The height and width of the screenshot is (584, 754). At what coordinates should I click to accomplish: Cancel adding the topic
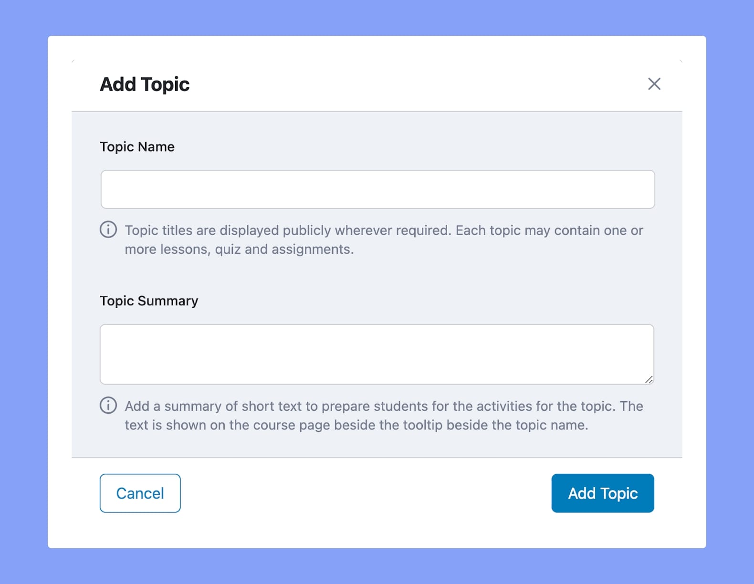pos(140,493)
